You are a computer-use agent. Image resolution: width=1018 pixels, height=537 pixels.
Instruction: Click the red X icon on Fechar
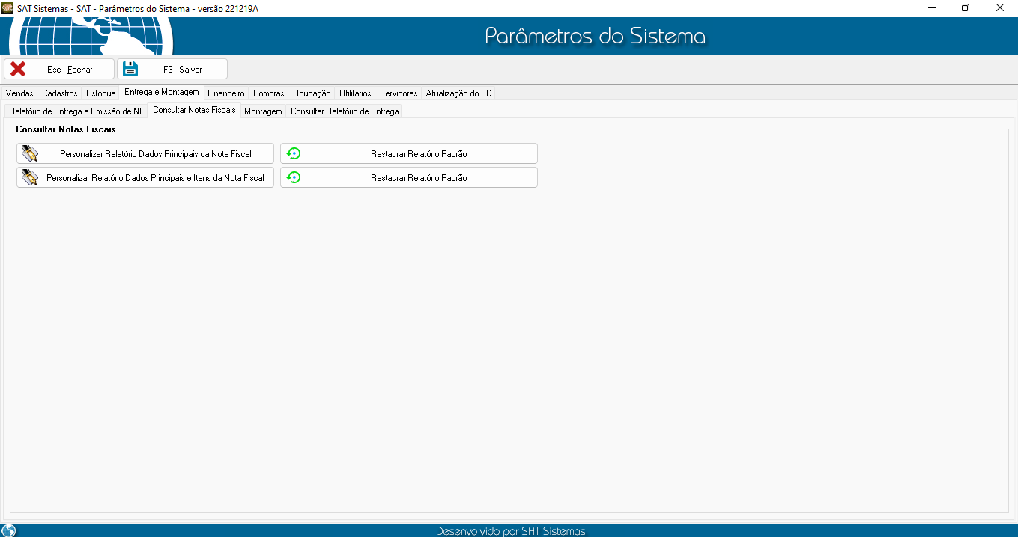click(x=18, y=69)
